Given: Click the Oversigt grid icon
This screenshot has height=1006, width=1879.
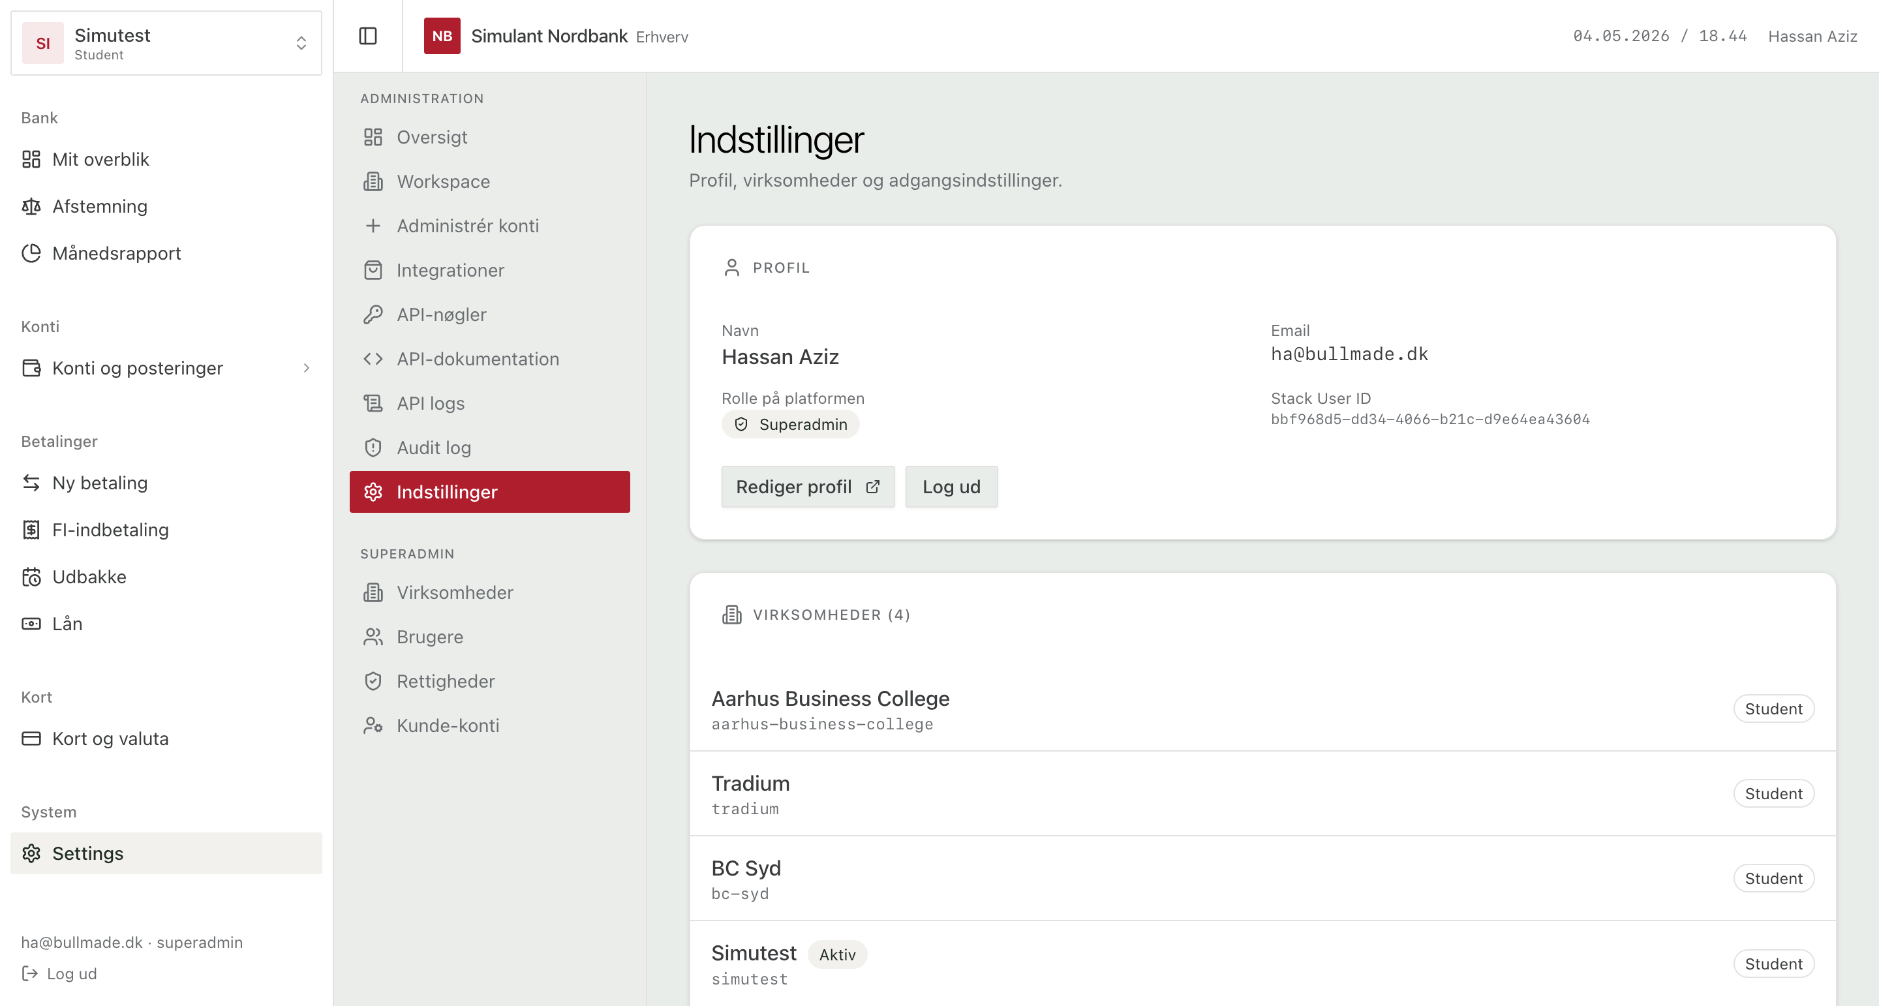Looking at the screenshot, I should (x=373, y=137).
